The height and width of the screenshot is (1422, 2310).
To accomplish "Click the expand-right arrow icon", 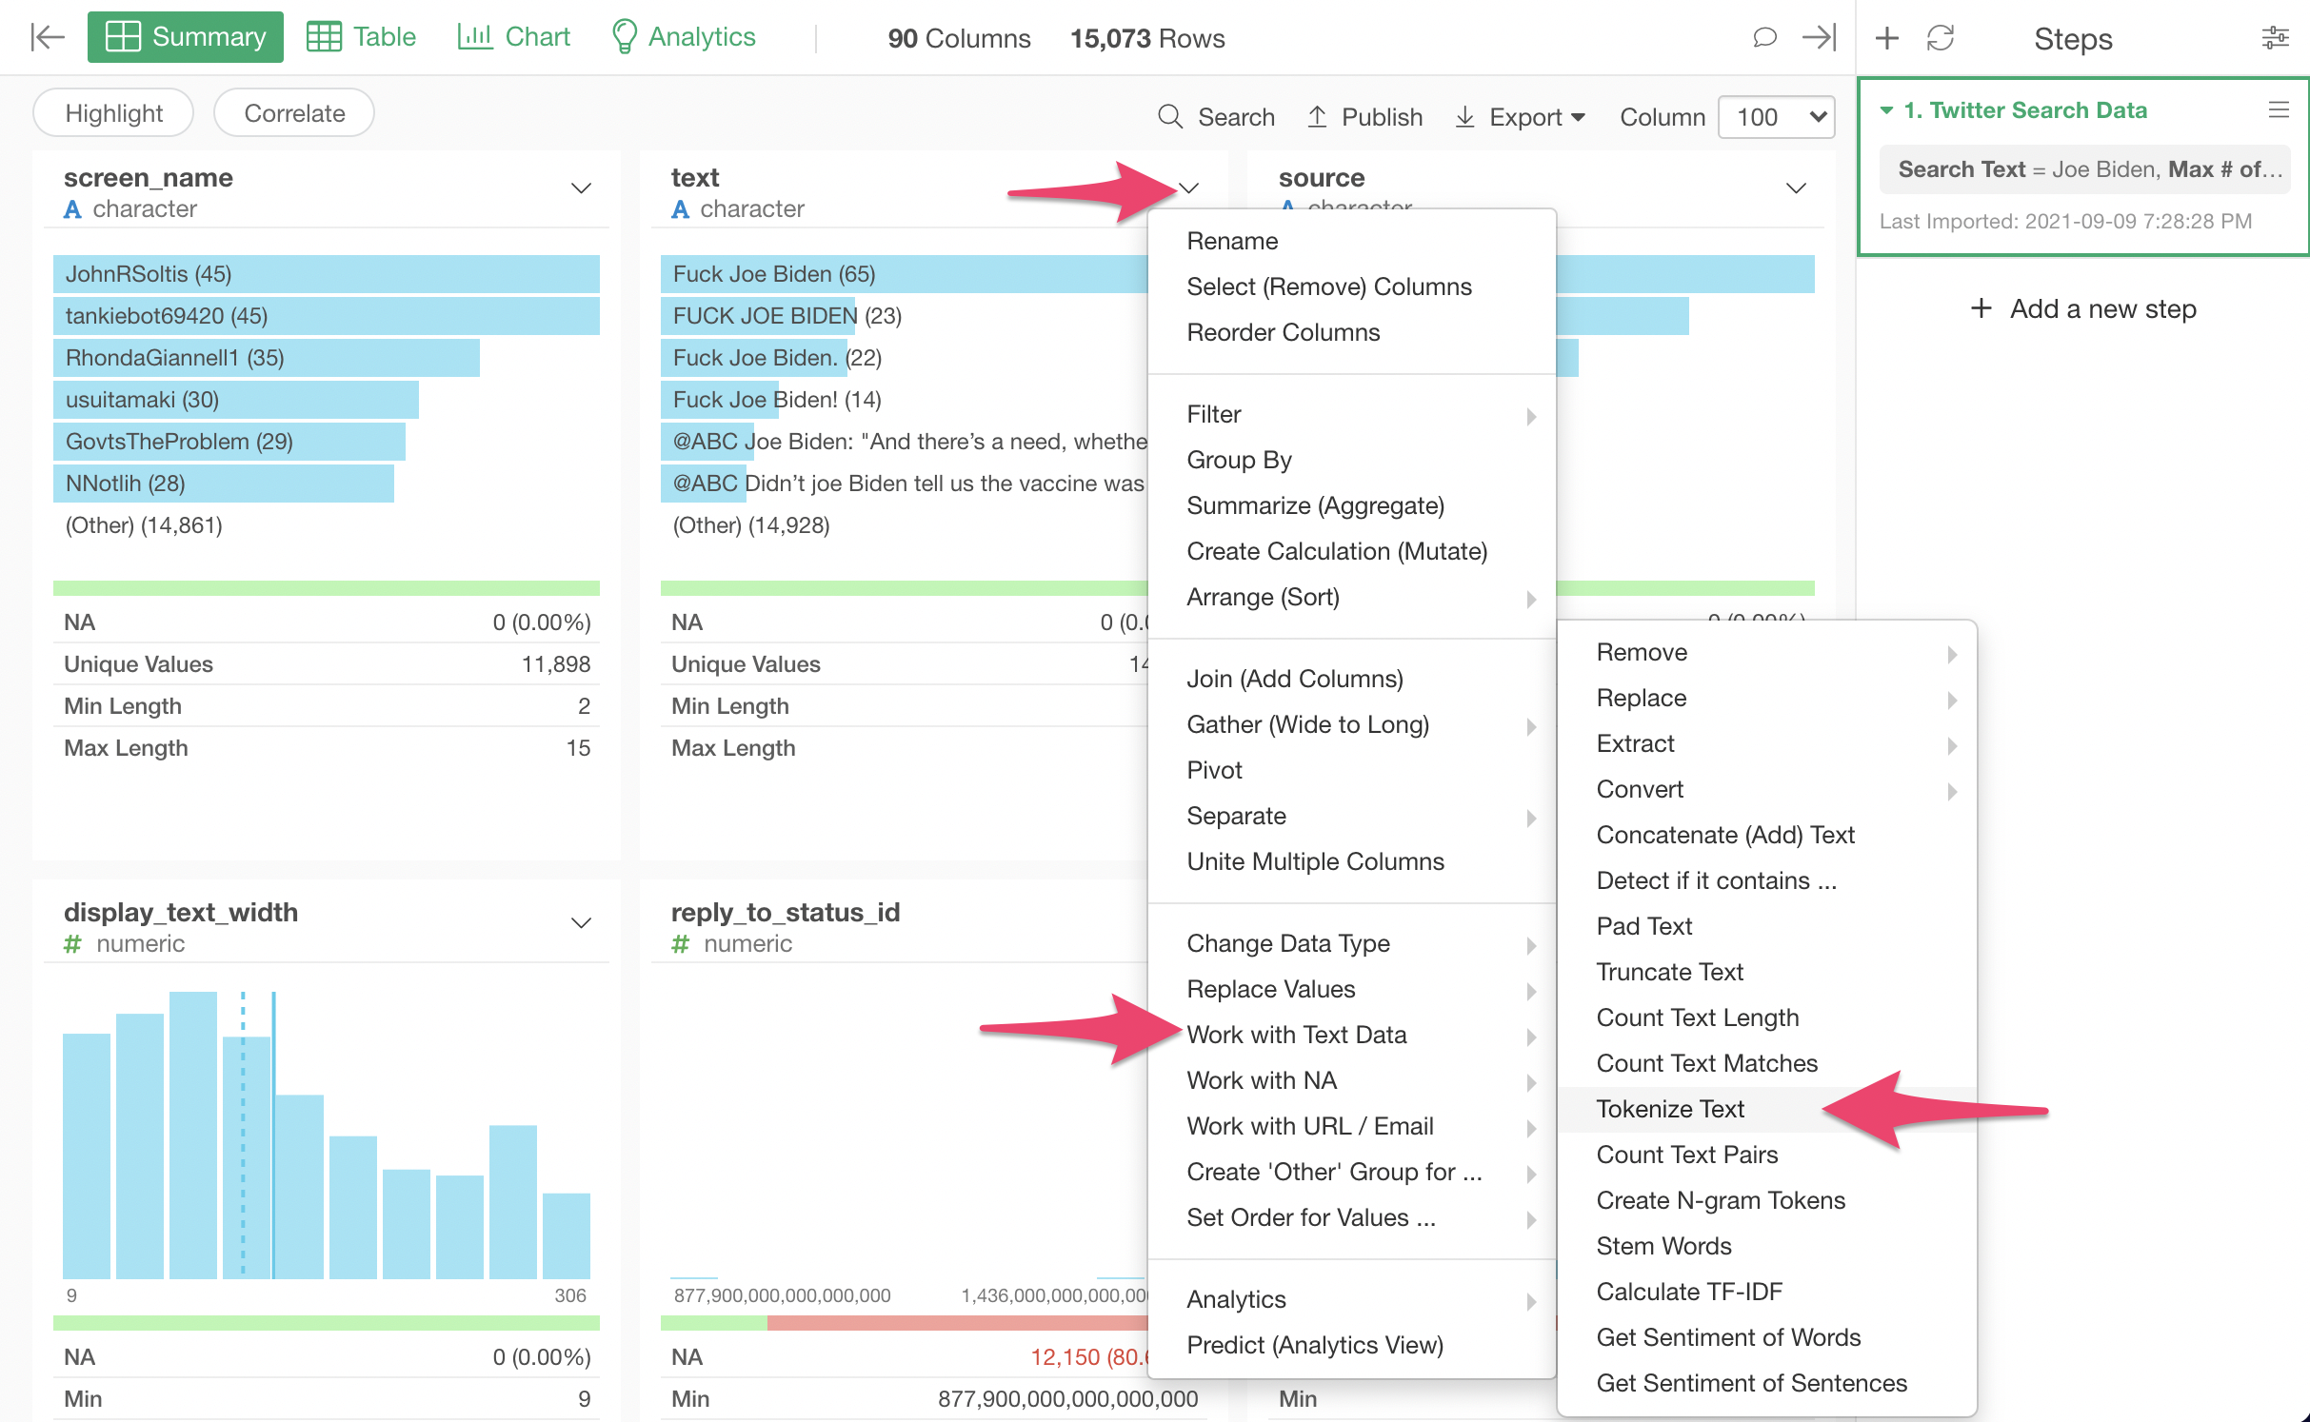I will 1819,37.
